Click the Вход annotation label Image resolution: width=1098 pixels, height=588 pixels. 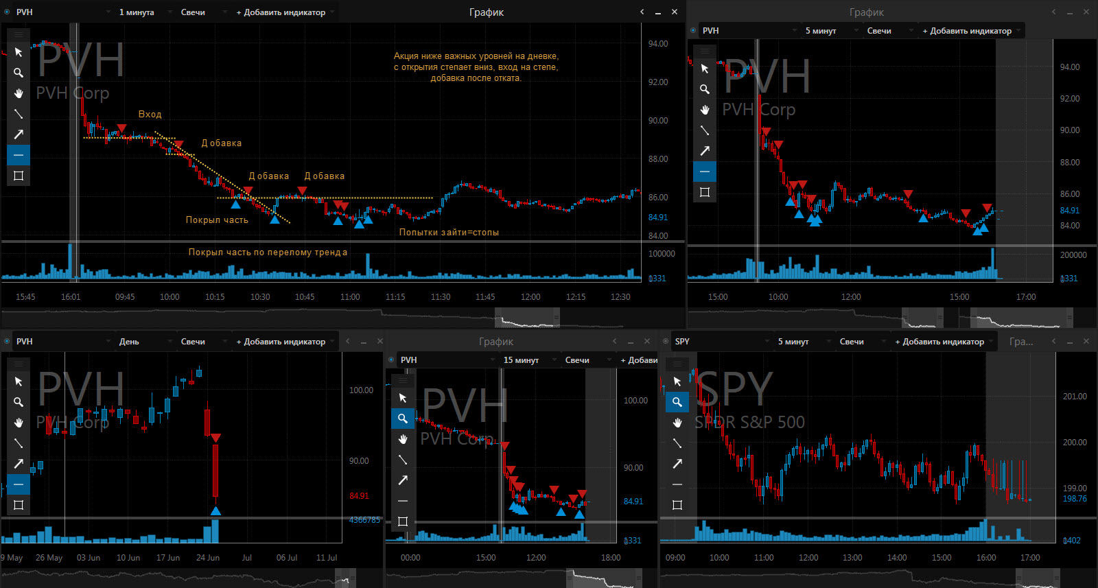[x=150, y=115]
